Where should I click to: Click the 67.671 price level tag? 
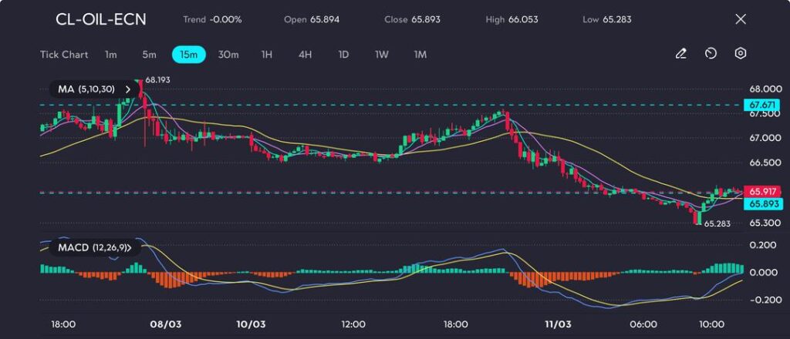pos(762,104)
